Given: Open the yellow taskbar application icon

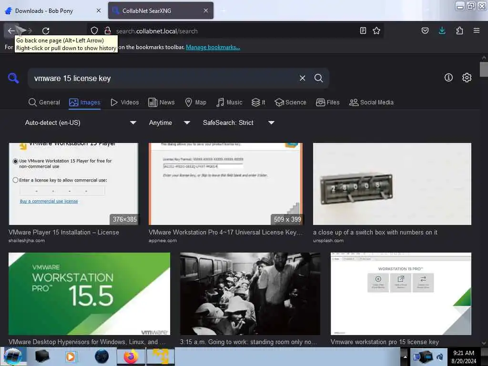Looking at the screenshot, I should (160, 356).
